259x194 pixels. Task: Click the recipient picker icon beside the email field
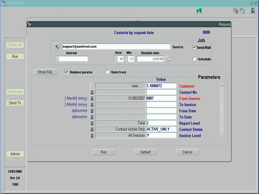(57, 47)
